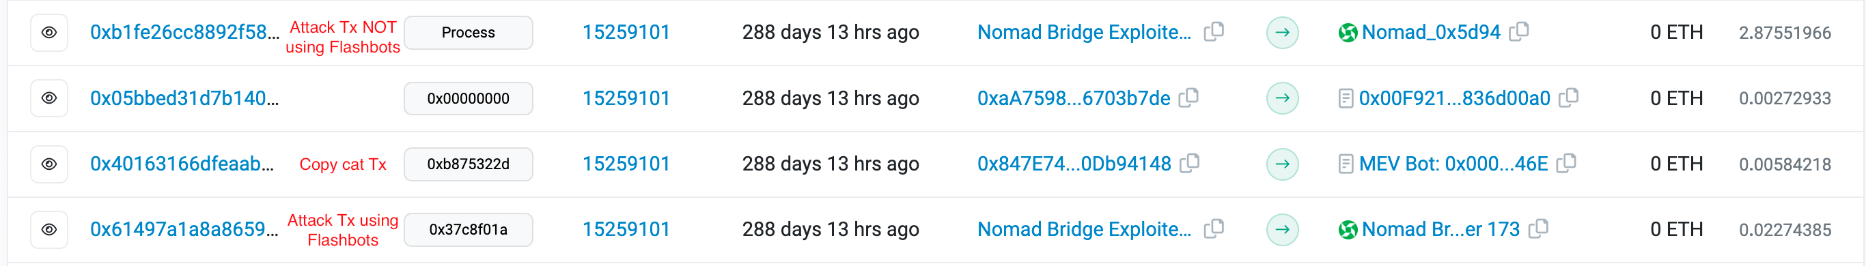Copy the MEV Bot: 0x000...46E address

pos(1566,164)
